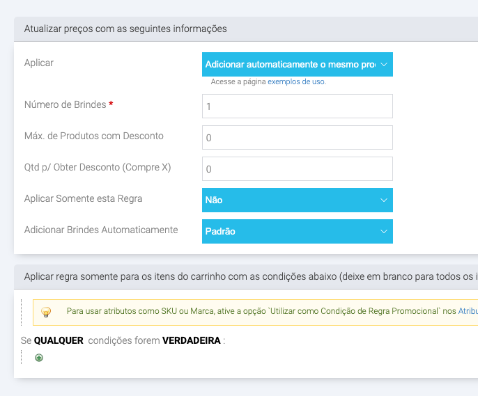
Task: Open the exemplos de uso link
Action: (296, 81)
